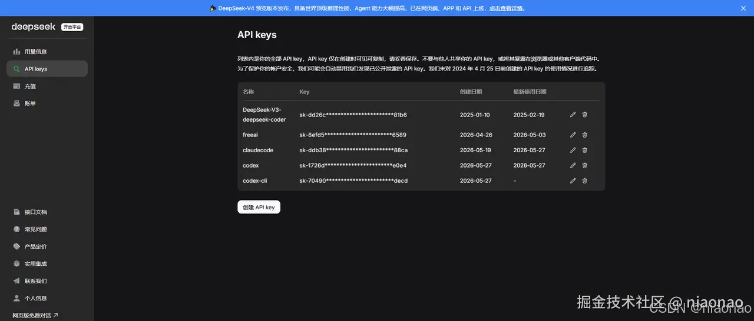Edit the codex-cli key
This screenshot has height=321, width=754.
pyautogui.click(x=573, y=180)
